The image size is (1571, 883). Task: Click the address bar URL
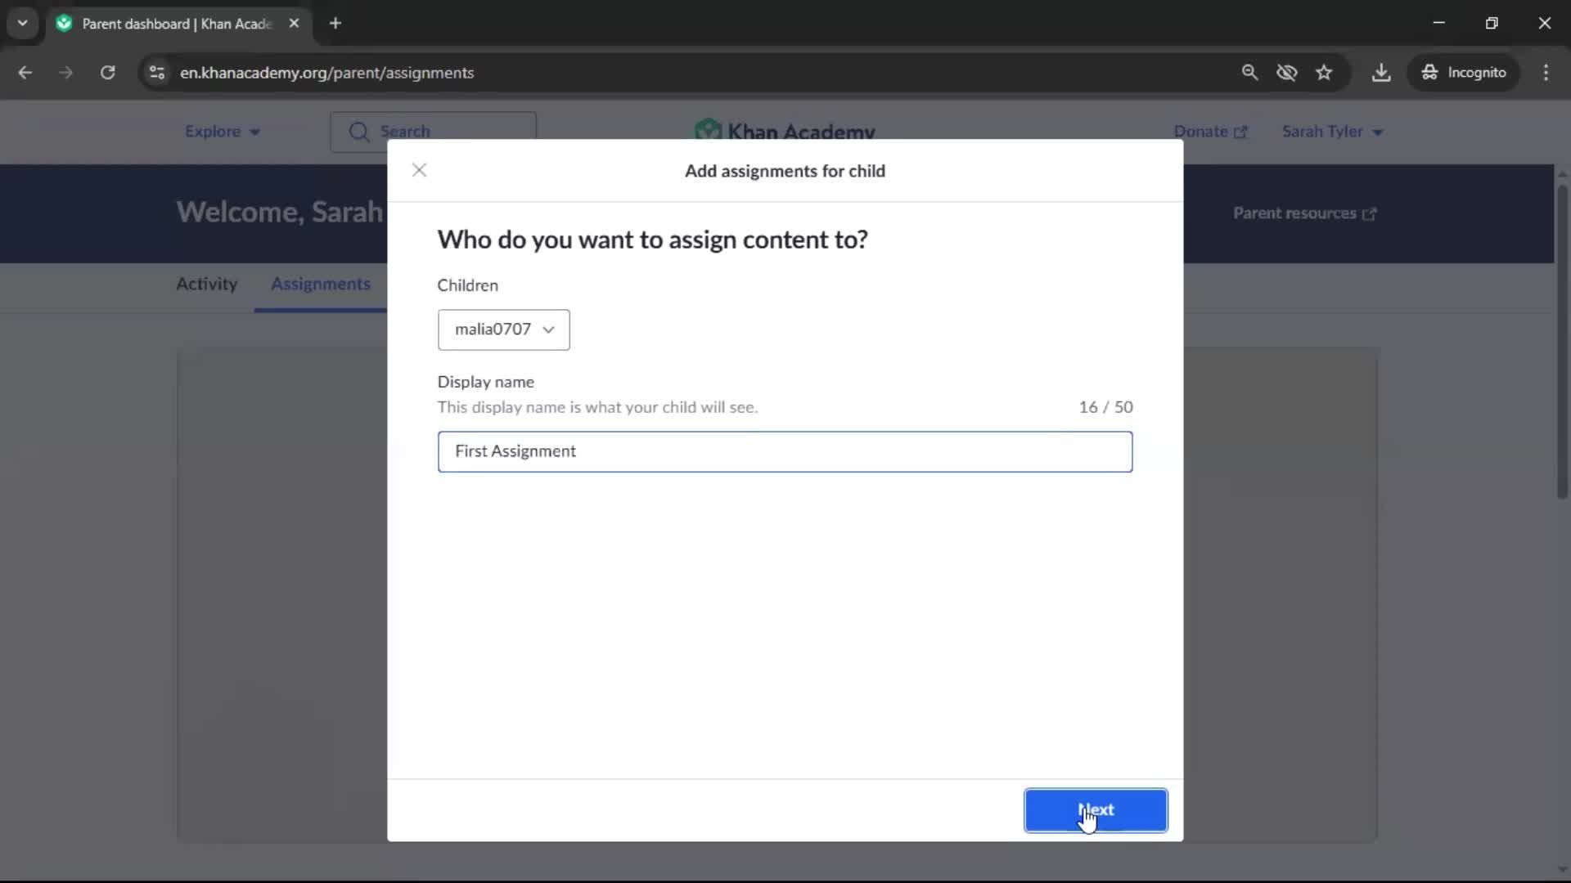click(x=327, y=73)
